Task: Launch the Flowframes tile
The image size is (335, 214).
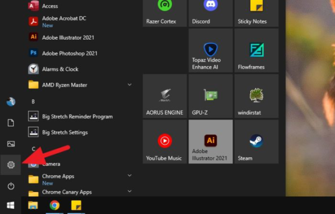Action: [x=257, y=50]
